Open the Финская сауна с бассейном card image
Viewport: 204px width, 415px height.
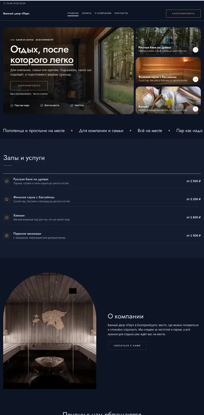tap(168, 71)
